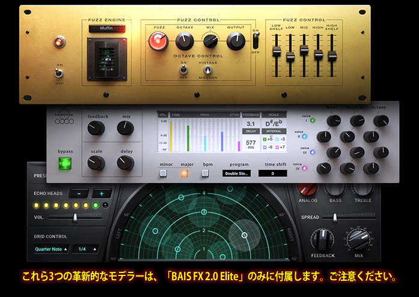Click the red power lamp on fuzz unit

pyautogui.click(x=60, y=42)
